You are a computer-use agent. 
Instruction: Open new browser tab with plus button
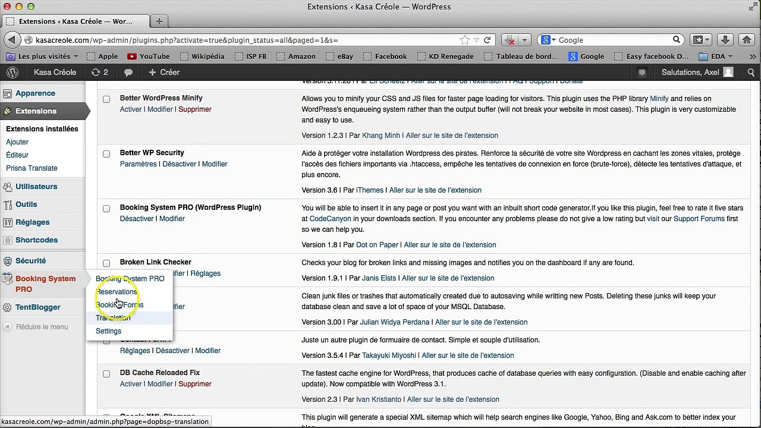(x=159, y=21)
